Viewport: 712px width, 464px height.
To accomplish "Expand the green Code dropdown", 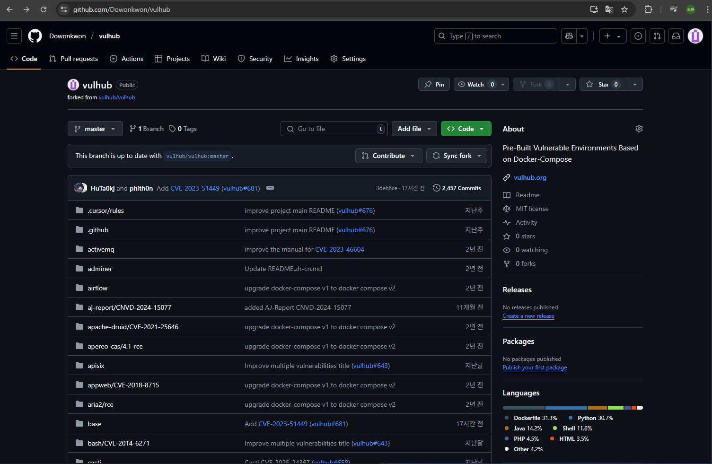I will (466, 129).
